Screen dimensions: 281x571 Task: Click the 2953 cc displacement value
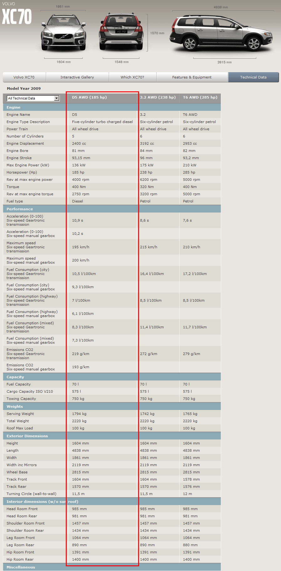(x=190, y=143)
